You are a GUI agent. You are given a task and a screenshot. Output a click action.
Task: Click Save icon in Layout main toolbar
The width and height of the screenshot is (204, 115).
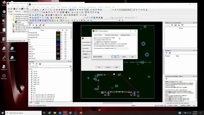[x=35, y=10]
